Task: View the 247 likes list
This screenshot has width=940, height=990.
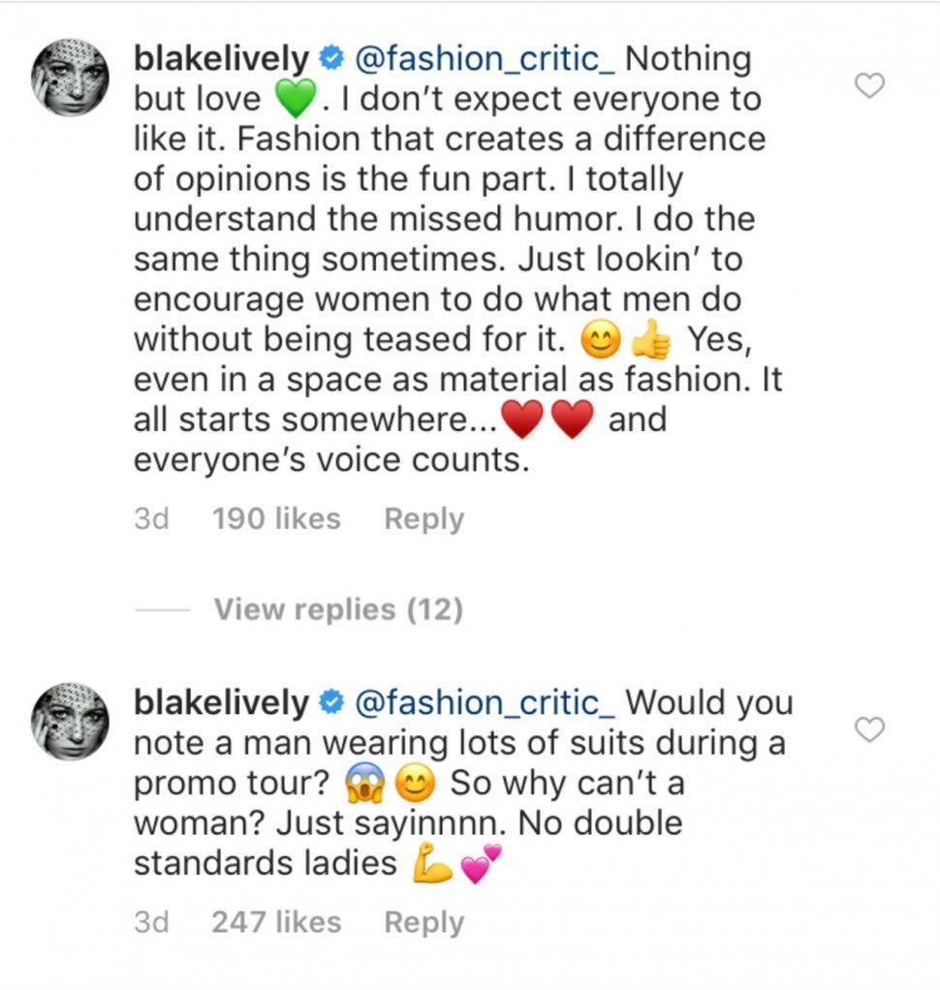Action: pyautogui.click(x=276, y=922)
